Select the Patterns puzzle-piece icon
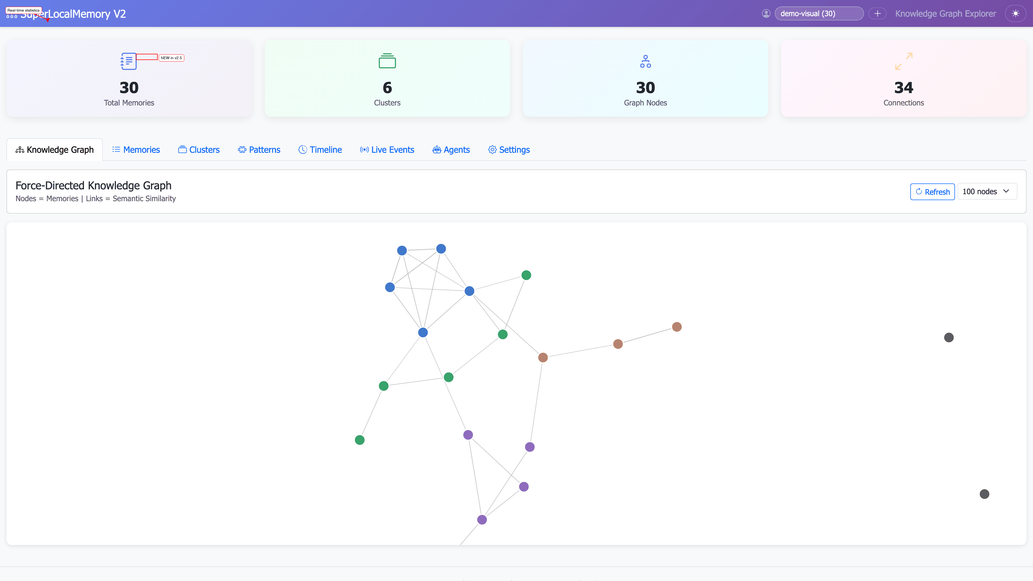This screenshot has width=1033, height=581. pos(242,149)
